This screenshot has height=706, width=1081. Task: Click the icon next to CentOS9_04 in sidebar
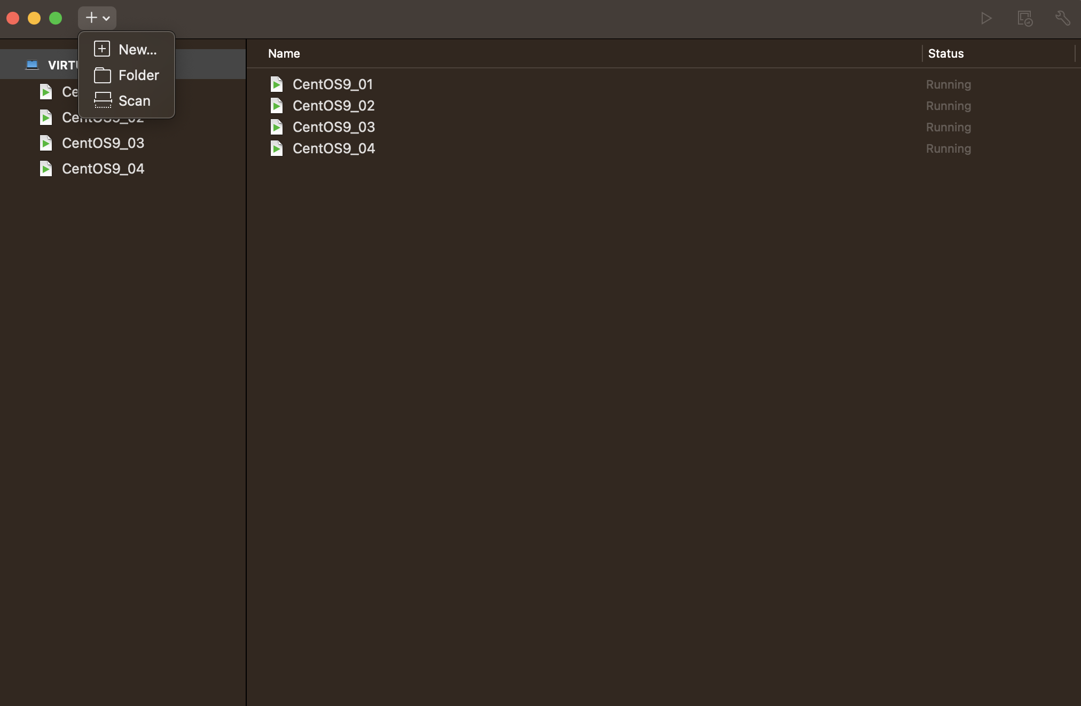[46, 169]
